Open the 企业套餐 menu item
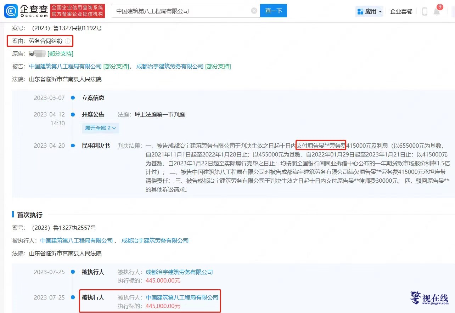The height and width of the screenshot is (313, 455). coord(401,11)
